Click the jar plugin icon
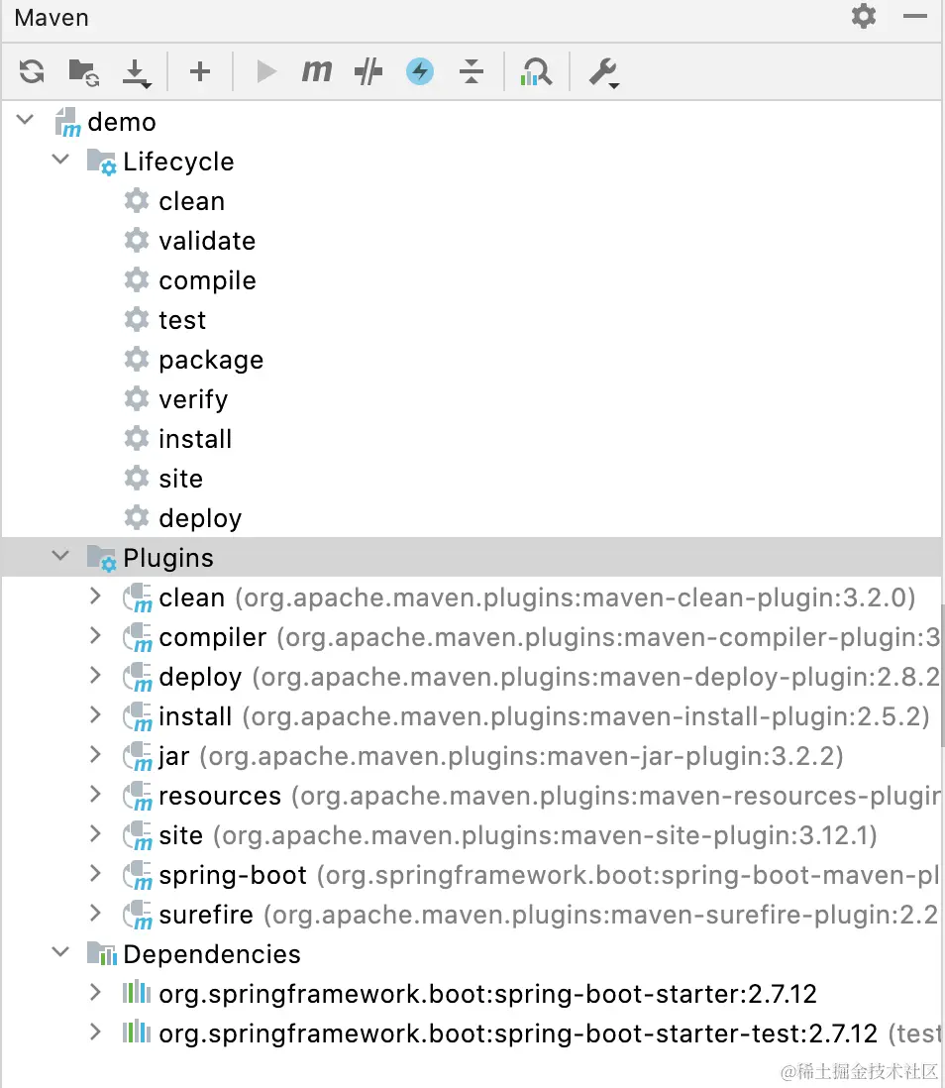Screen dimensions: 945x1088 [x=138, y=756]
